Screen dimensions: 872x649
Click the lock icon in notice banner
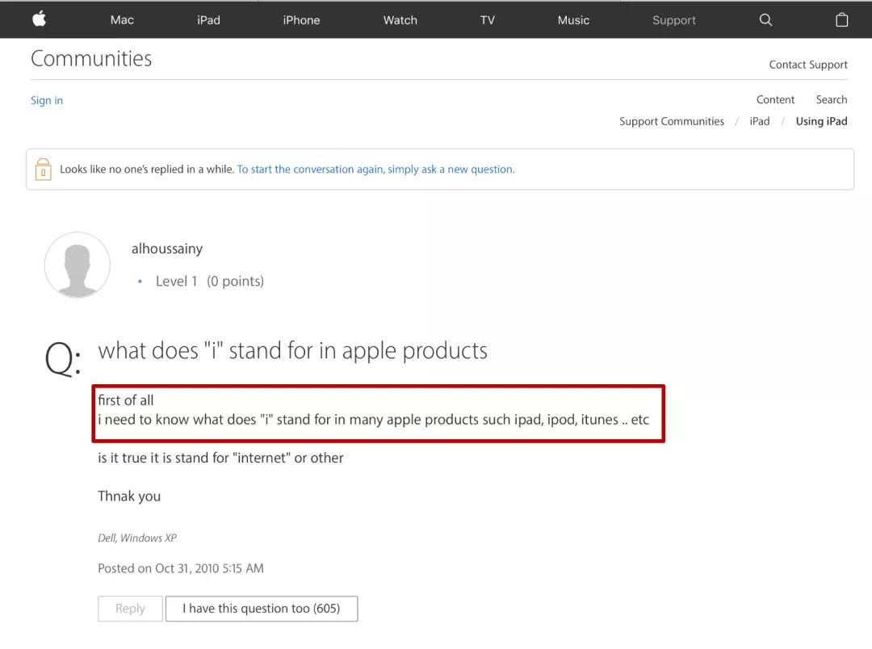click(x=43, y=170)
